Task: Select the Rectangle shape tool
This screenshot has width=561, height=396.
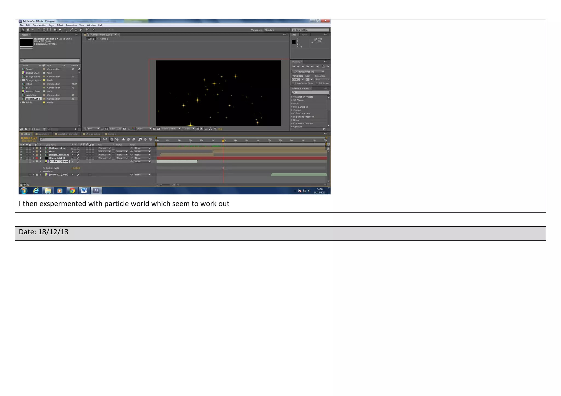Action: tap(55, 30)
